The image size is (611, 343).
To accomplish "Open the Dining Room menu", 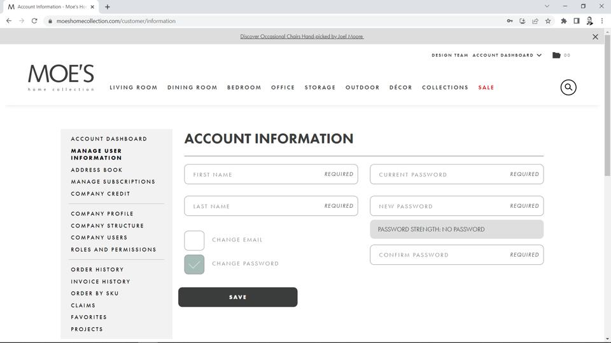I will pos(192,88).
